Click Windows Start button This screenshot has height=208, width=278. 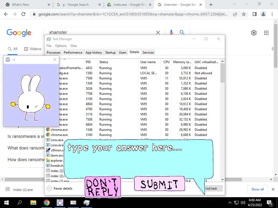click(7, 203)
